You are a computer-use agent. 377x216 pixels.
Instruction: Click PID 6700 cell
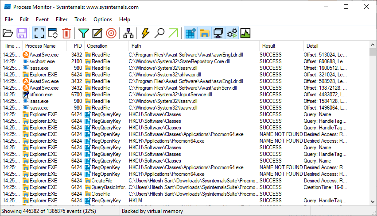tap(77, 95)
